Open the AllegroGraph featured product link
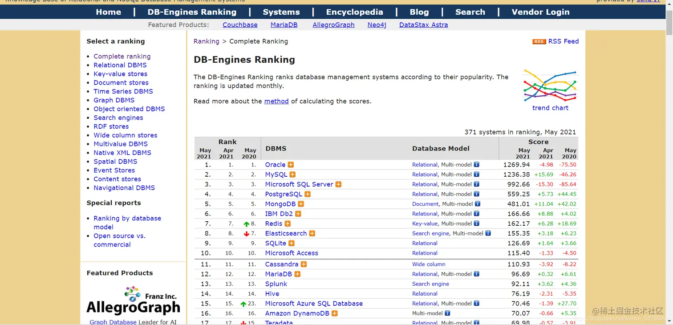Image resolution: width=673 pixels, height=325 pixels. (334, 25)
